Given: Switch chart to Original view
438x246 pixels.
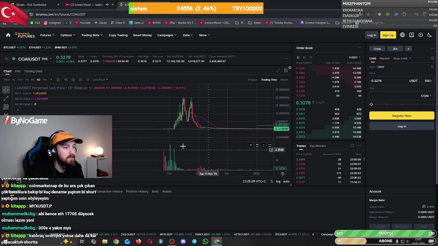Looking at the screenshot, I should click(x=253, y=80).
